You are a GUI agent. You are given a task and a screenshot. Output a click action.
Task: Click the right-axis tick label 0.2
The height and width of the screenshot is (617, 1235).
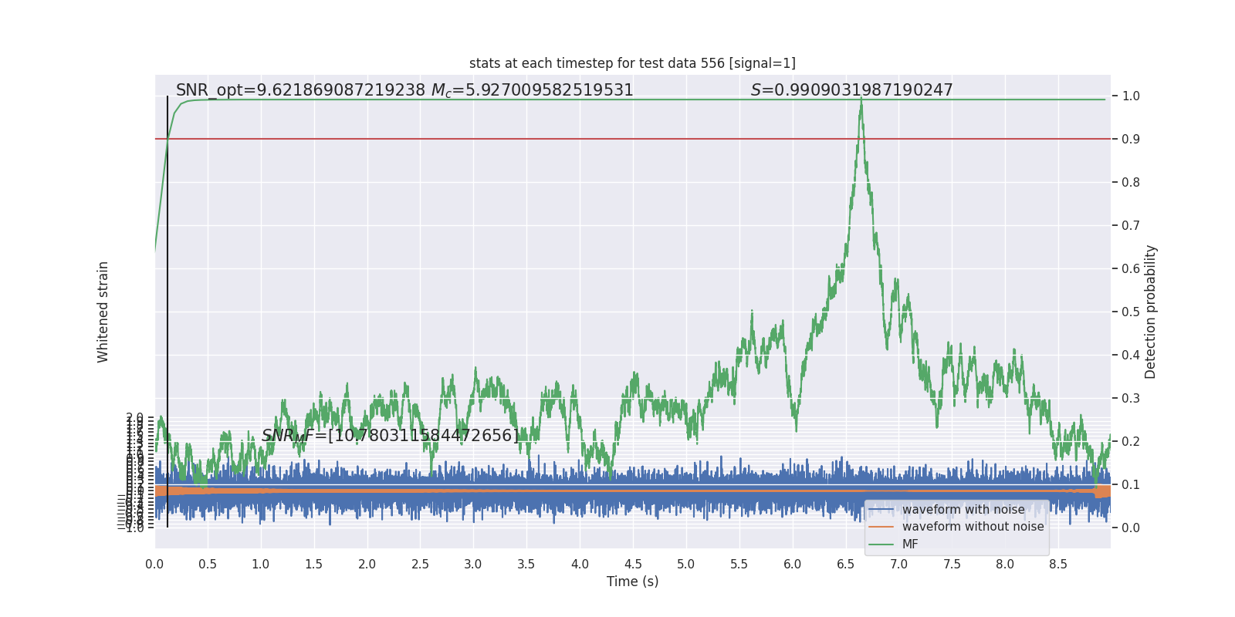pyautogui.click(x=1131, y=442)
